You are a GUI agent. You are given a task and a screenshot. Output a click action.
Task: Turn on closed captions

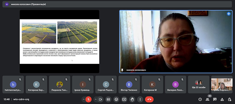click(108, 99)
